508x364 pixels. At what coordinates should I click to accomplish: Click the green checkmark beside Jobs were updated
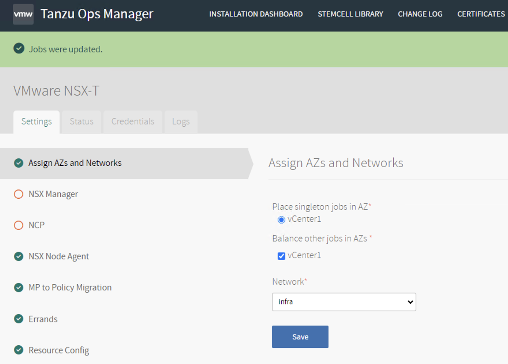19,49
